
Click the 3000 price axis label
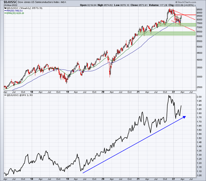[199, 77]
